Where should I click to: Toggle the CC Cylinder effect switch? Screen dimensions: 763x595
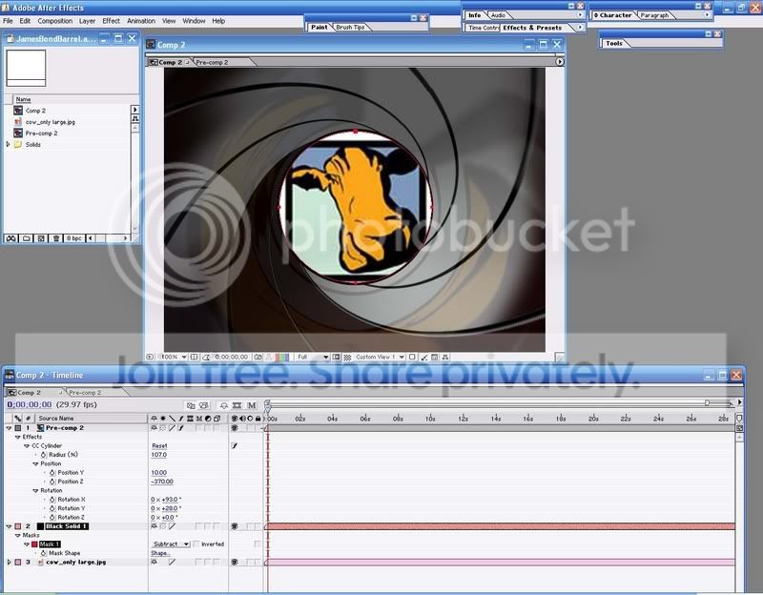click(x=234, y=445)
